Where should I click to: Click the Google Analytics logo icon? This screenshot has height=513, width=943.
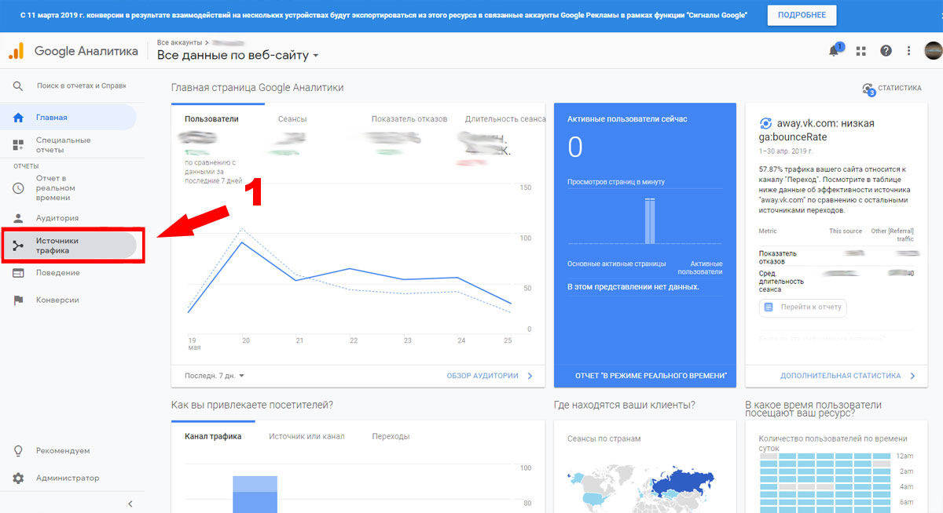click(x=17, y=51)
